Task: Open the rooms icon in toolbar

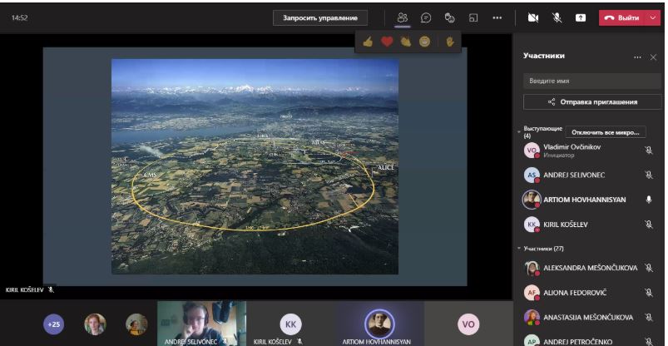Action: click(x=473, y=18)
